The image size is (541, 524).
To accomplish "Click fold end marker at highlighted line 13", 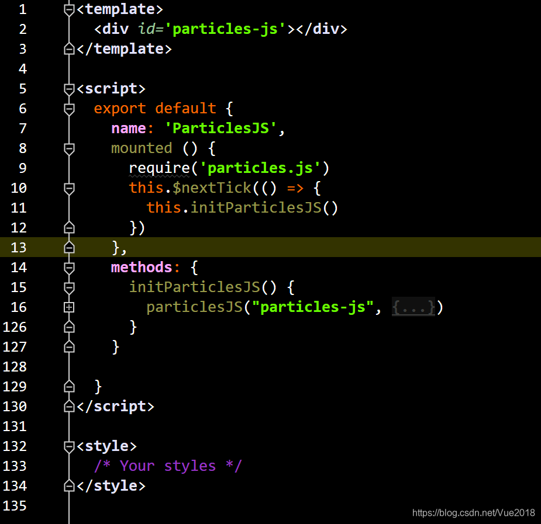I will click(x=69, y=247).
